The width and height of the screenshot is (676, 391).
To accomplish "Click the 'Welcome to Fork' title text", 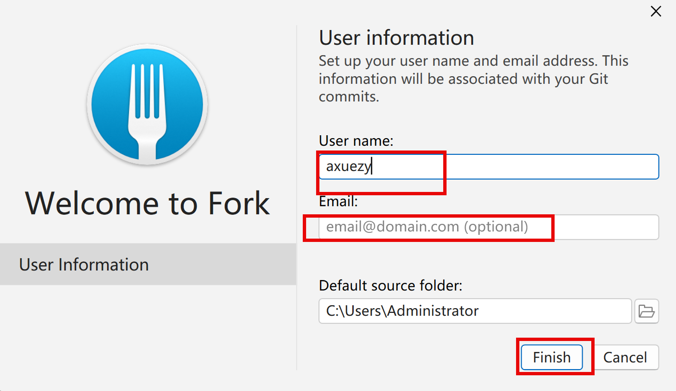I will point(148,203).
